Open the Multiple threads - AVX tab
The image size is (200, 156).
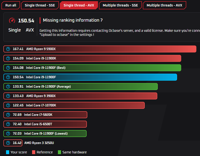point(164,5)
